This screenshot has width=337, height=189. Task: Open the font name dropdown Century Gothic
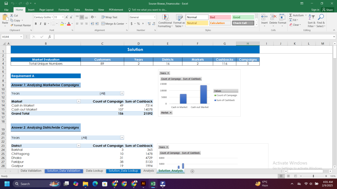point(52,17)
